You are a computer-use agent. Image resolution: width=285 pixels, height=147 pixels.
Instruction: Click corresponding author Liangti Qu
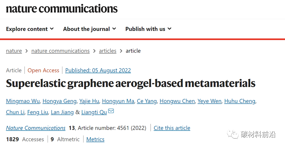click(x=94, y=112)
